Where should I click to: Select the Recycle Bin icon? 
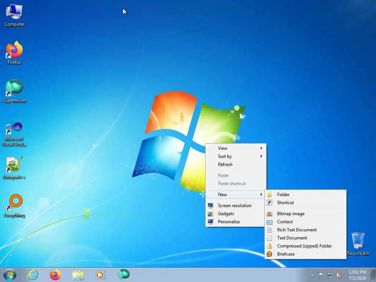click(x=358, y=244)
